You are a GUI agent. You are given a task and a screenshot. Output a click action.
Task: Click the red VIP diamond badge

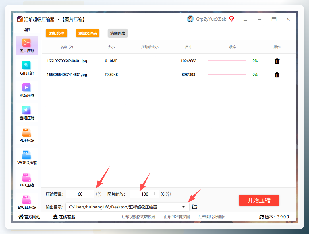click(x=231, y=19)
